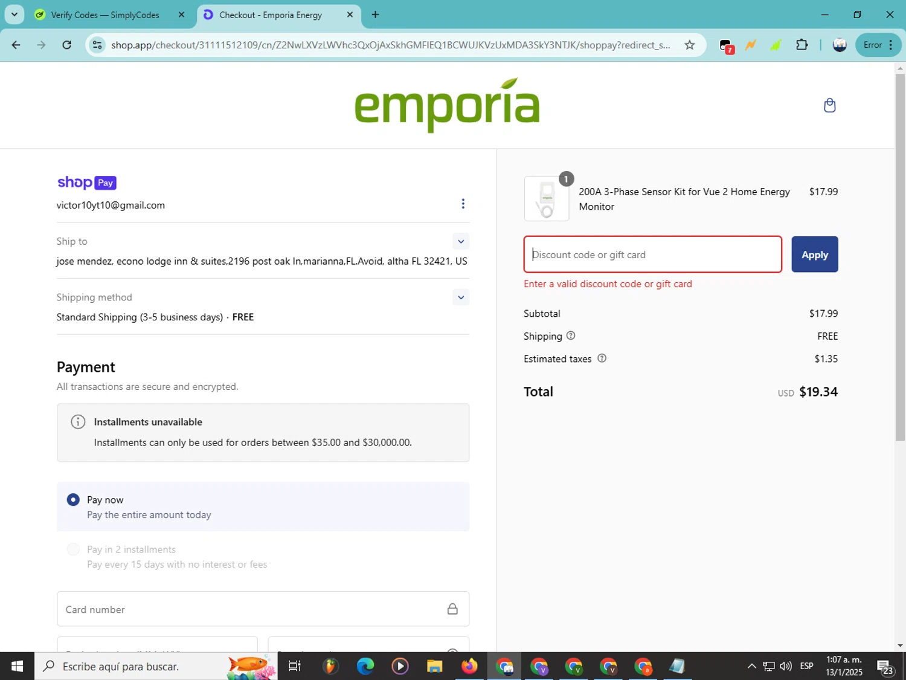Open Task View in the taskbar
906x680 pixels.
coord(295,666)
